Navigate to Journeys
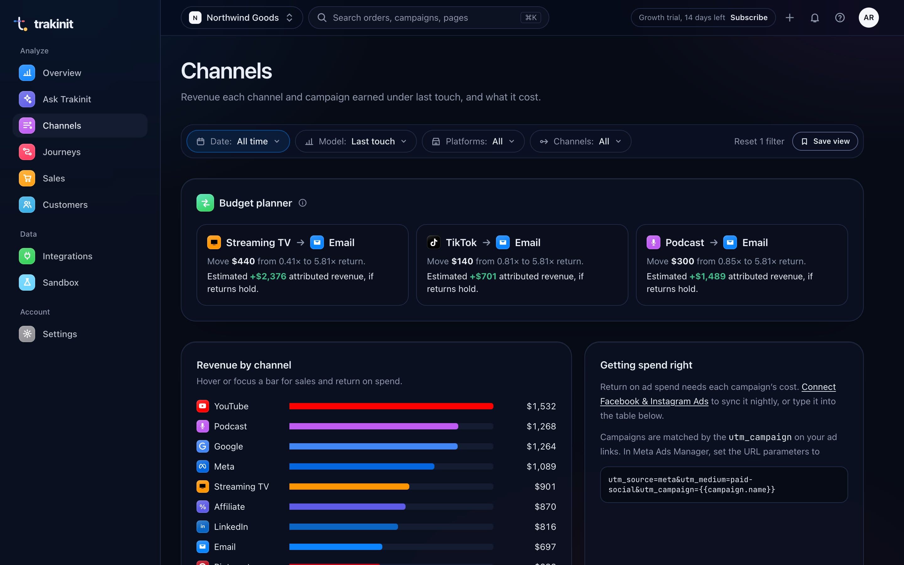The height and width of the screenshot is (565, 904). pyautogui.click(x=80, y=152)
